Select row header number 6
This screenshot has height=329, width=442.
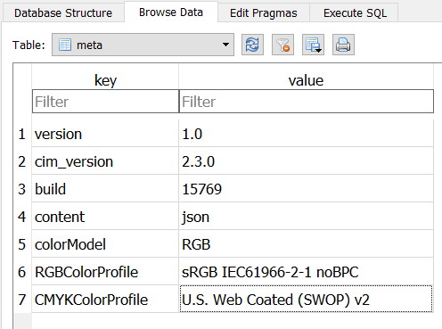pyautogui.click(x=22, y=271)
